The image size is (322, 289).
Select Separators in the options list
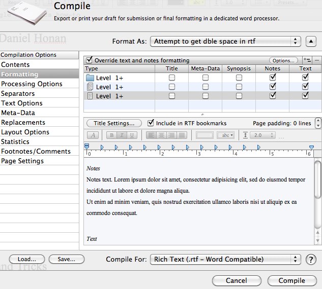tap(18, 94)
